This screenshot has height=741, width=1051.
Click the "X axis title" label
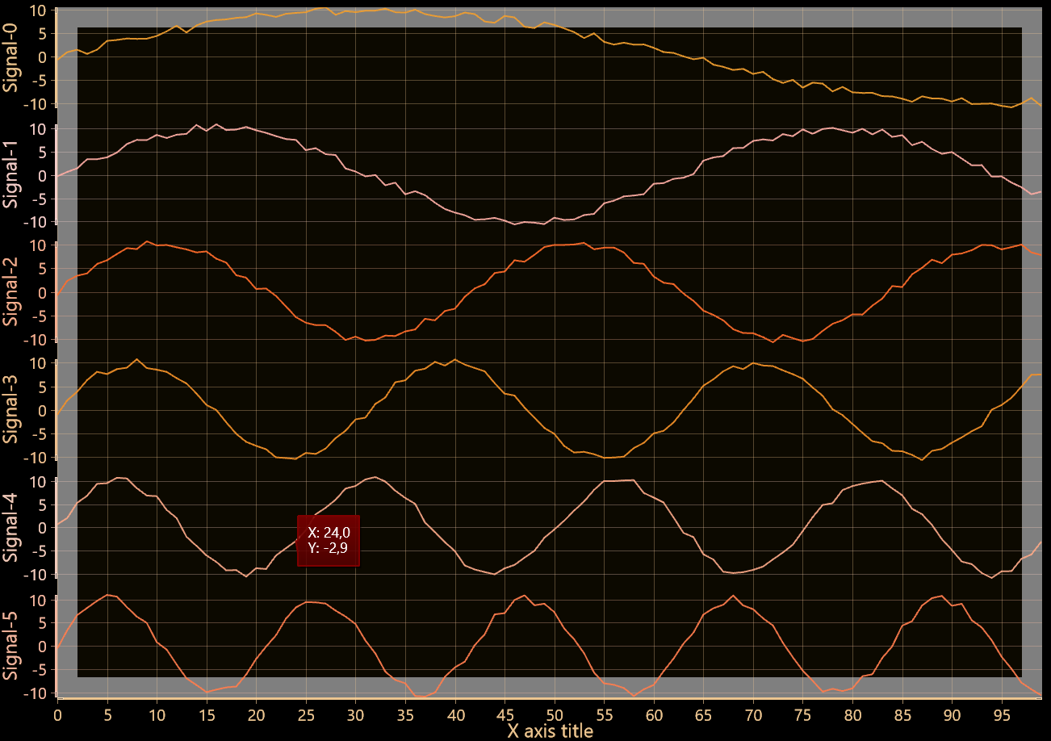[550, 731]
